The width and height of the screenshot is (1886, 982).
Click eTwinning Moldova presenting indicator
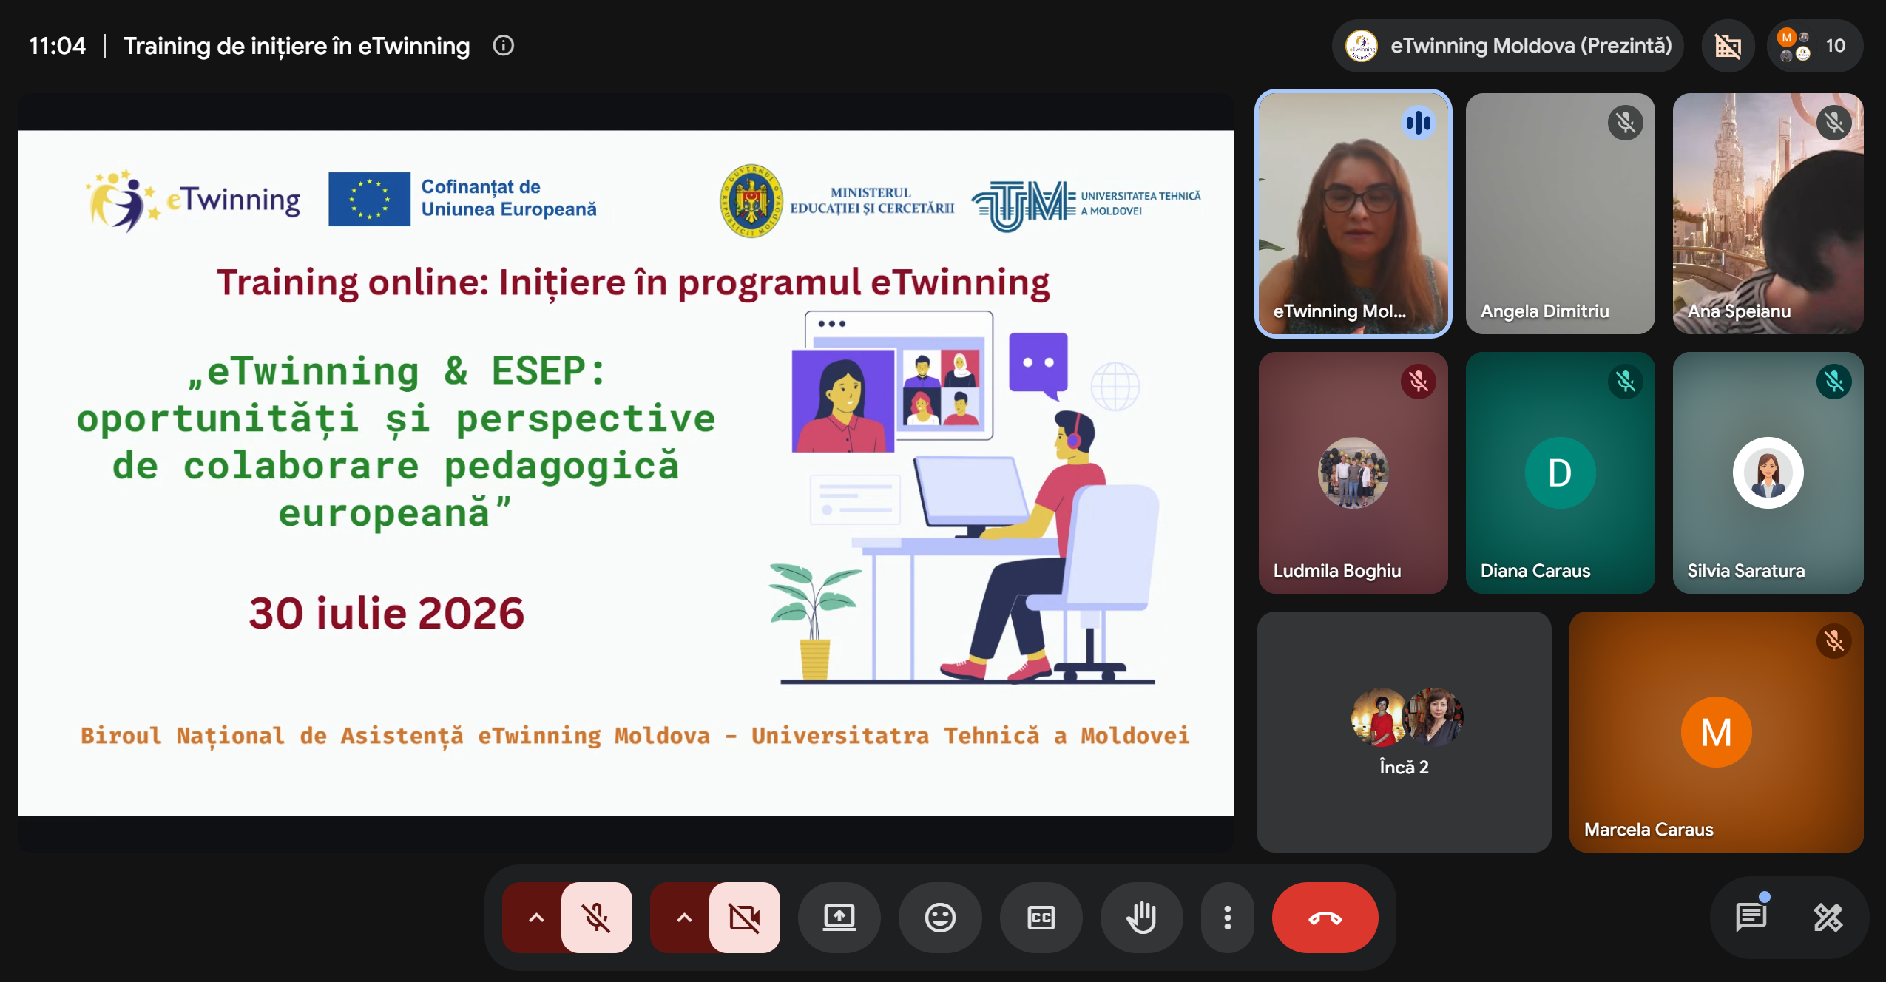coord(1508,46)
